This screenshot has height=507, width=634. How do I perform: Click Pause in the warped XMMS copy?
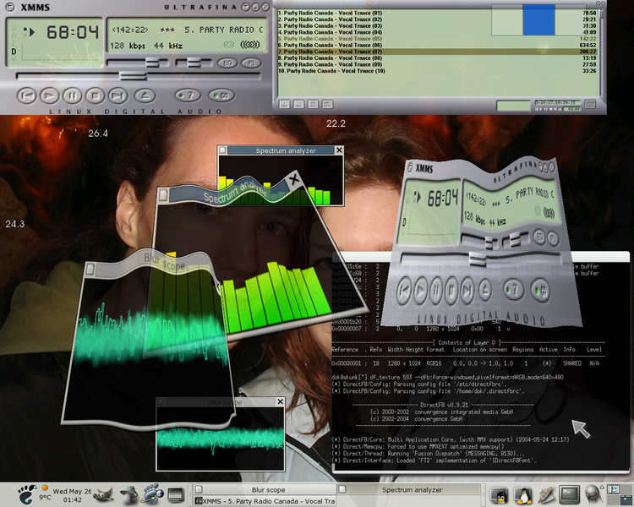tap(436, 290)
